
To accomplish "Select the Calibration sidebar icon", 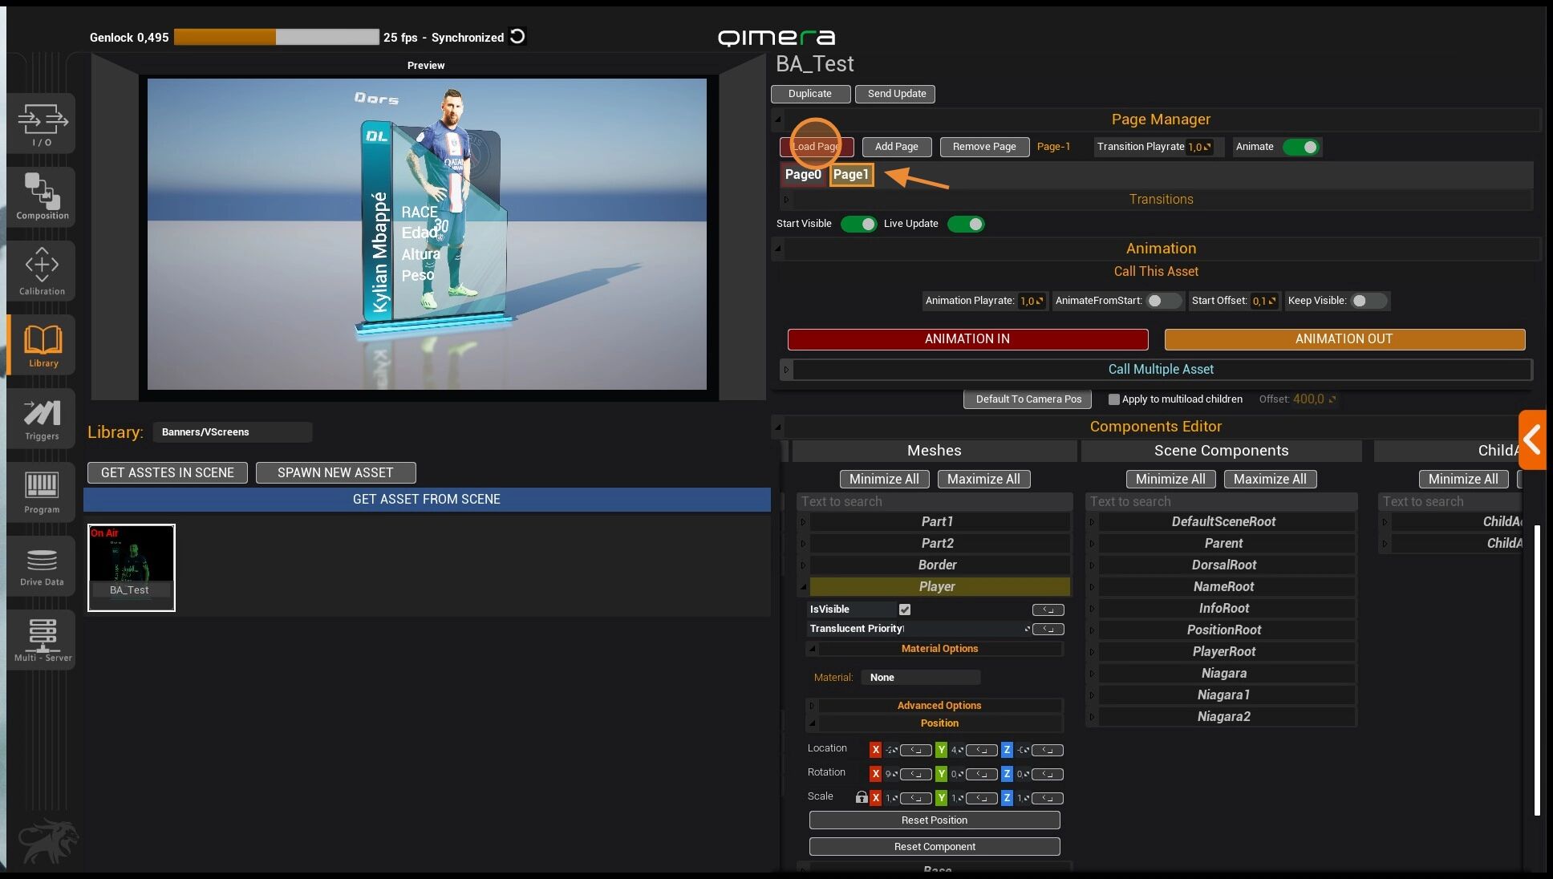I will 42,271.
